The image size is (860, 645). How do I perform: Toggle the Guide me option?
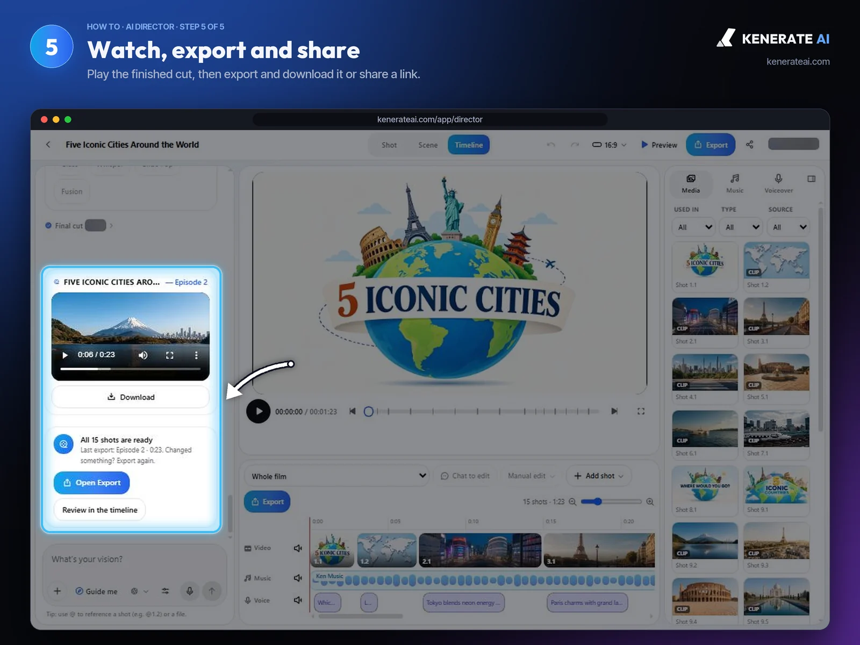tap(96, 591)
